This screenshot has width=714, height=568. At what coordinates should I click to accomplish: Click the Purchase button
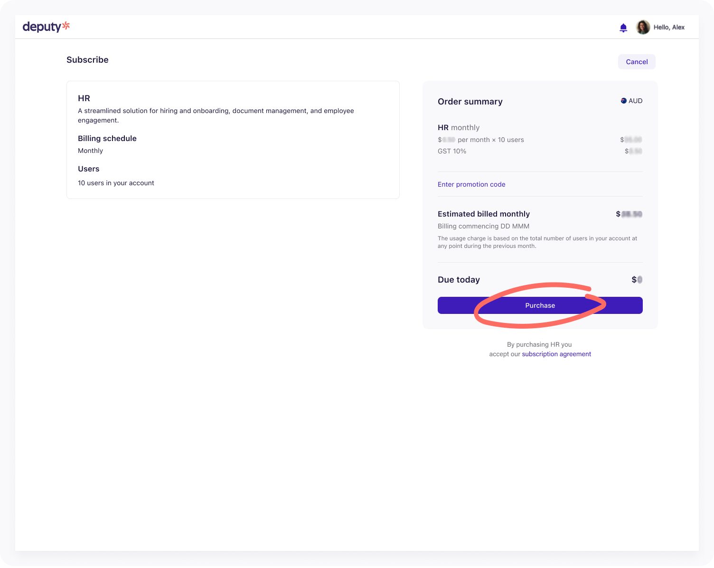(x=540, y=305)
